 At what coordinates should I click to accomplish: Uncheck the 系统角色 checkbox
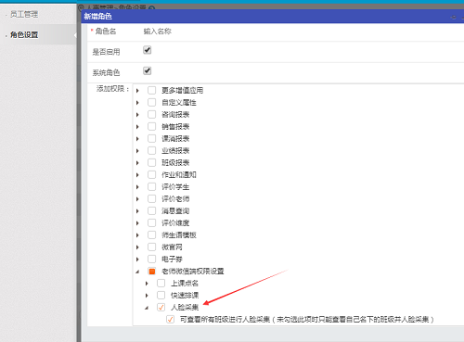point(148,71)
